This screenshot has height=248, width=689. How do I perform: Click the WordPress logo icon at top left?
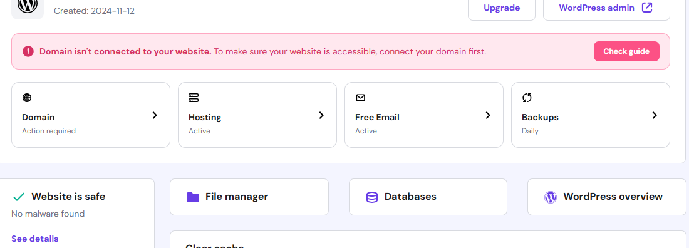27,5
